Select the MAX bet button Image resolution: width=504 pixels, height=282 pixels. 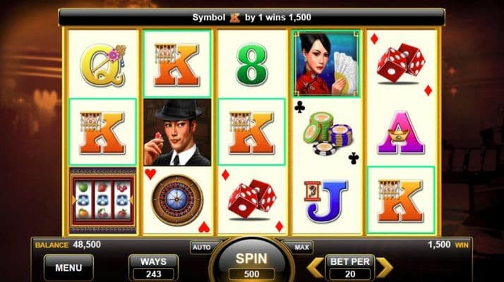tap(301, 247)
